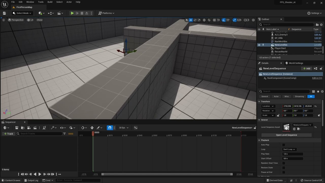Pick the scale gizmo tool in viewport
Screen dimensions: 325x183
pos(199,20)
